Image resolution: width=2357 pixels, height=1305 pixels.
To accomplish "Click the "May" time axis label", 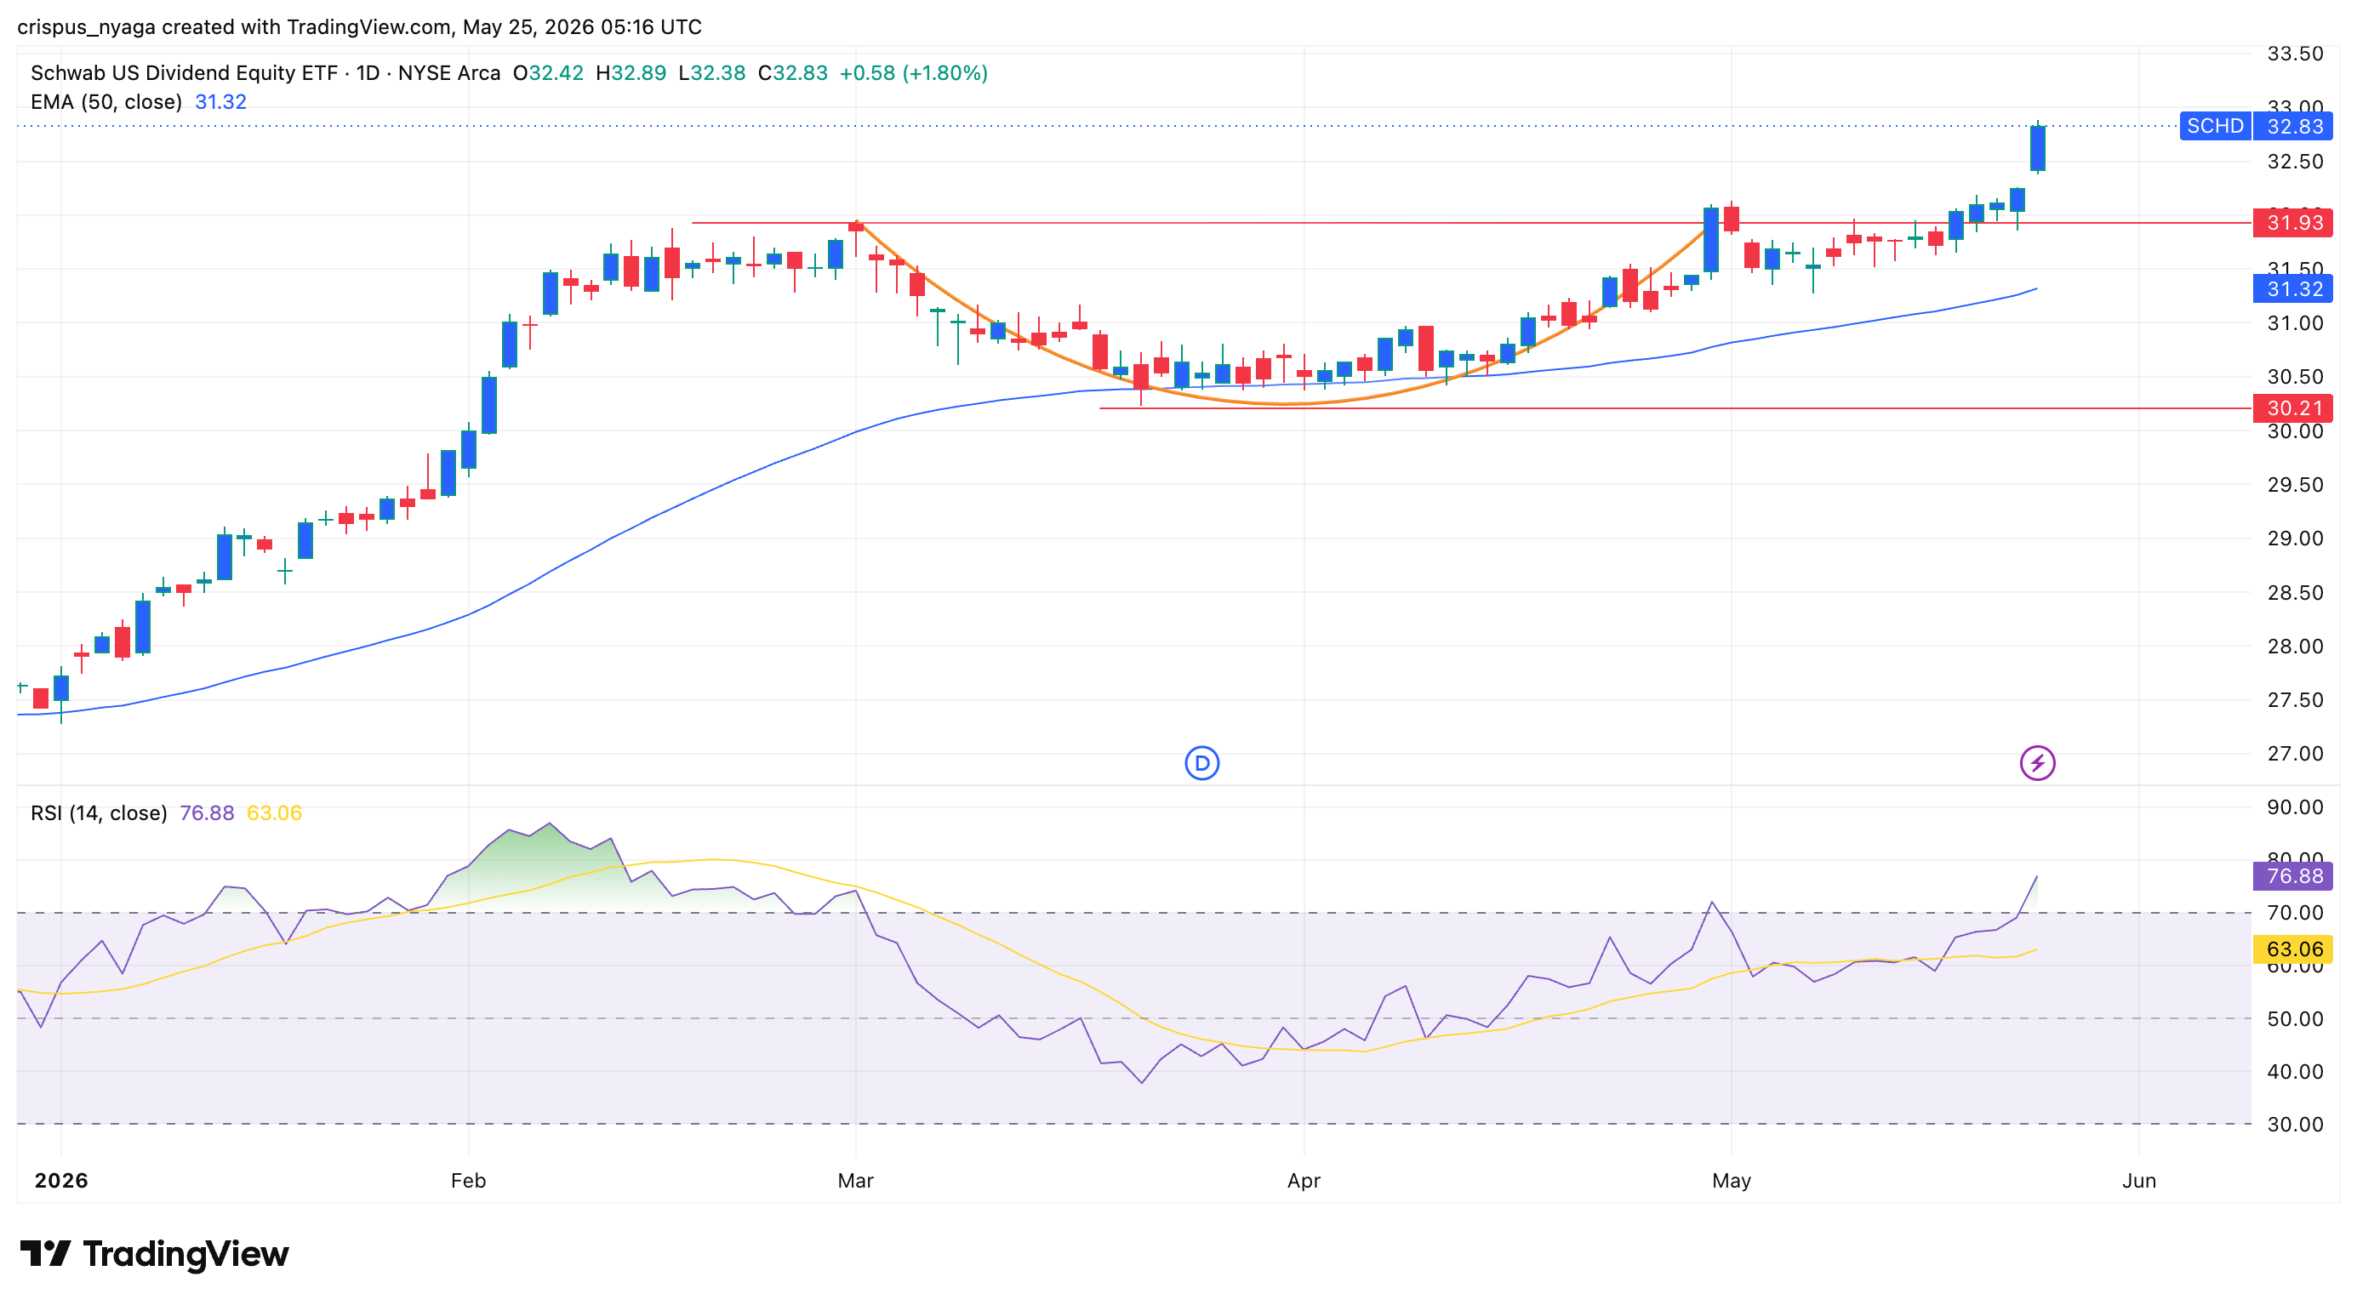I will pos(1731,1181).
